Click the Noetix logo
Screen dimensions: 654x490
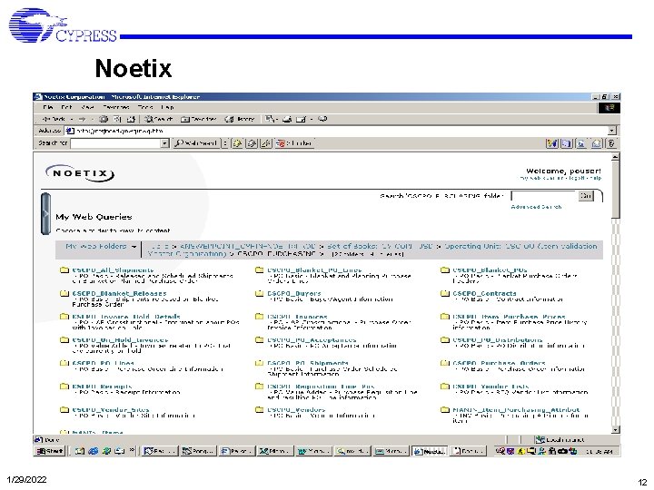[80, 173]
